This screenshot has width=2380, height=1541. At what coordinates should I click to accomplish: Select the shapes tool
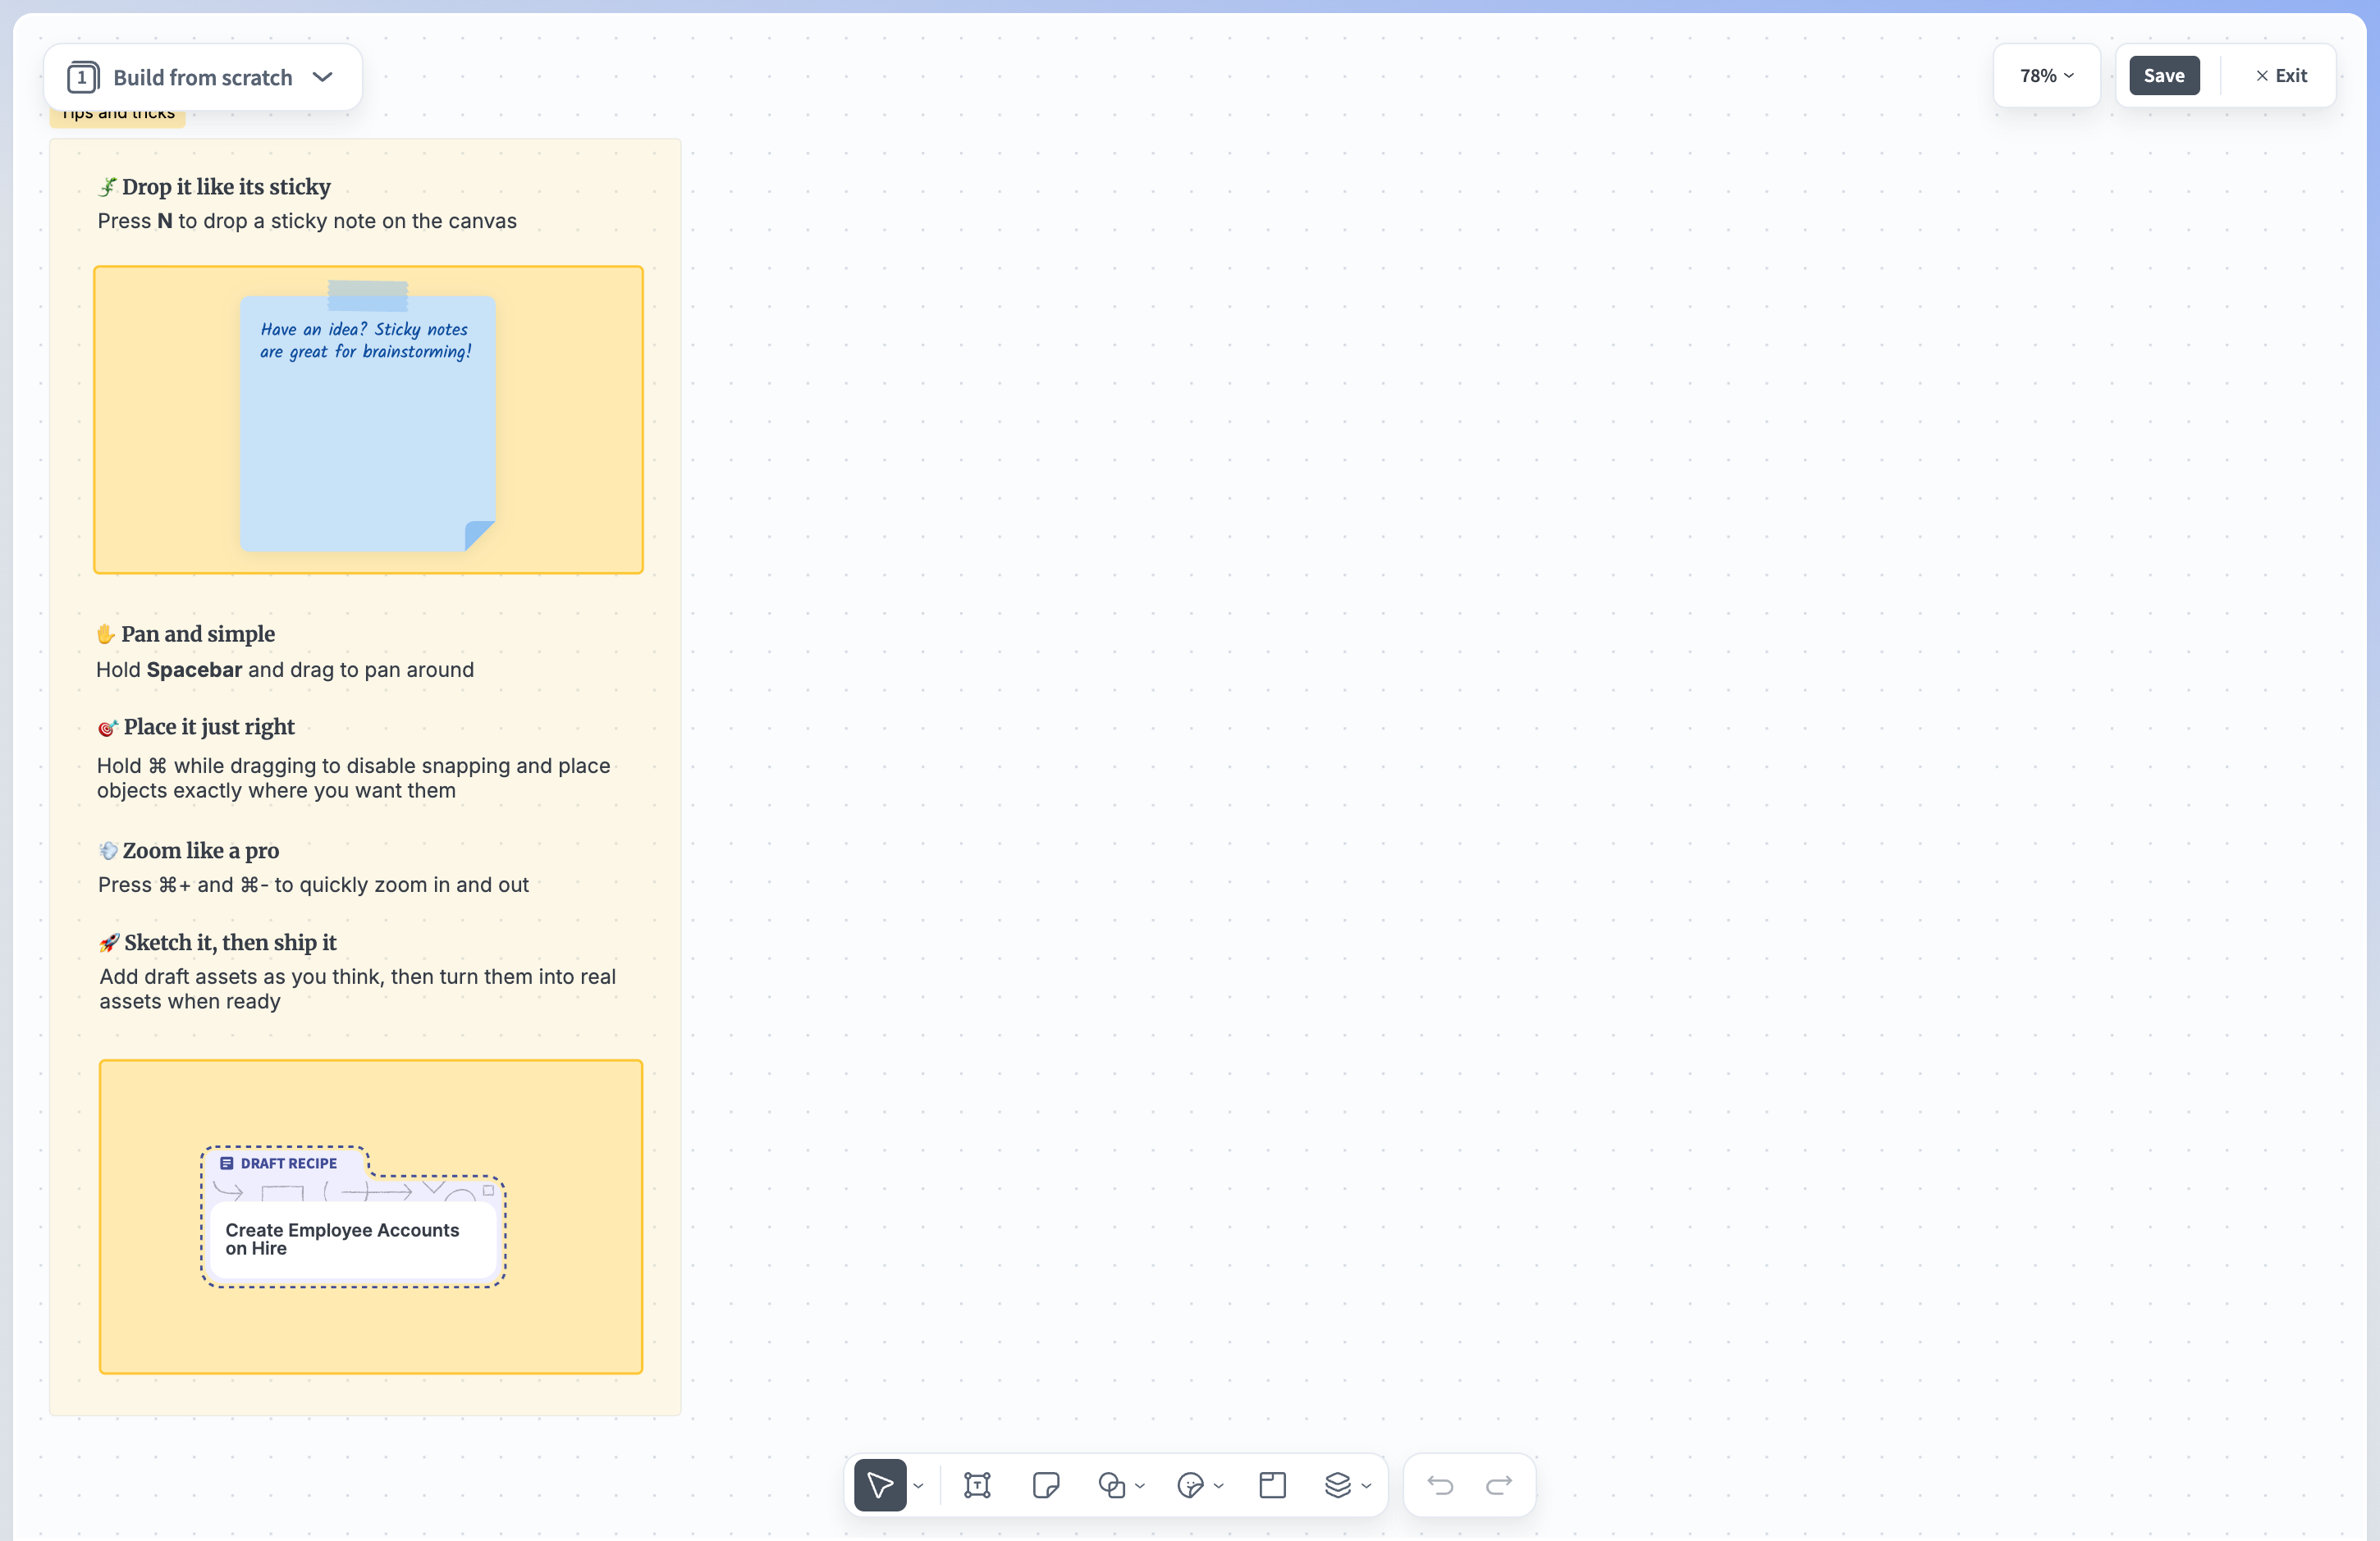pyautogui.click(x=1111, y=1485)
